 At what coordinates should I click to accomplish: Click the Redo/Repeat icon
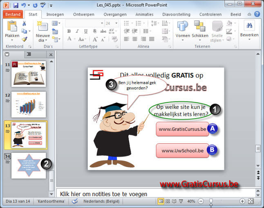[35, 5]
